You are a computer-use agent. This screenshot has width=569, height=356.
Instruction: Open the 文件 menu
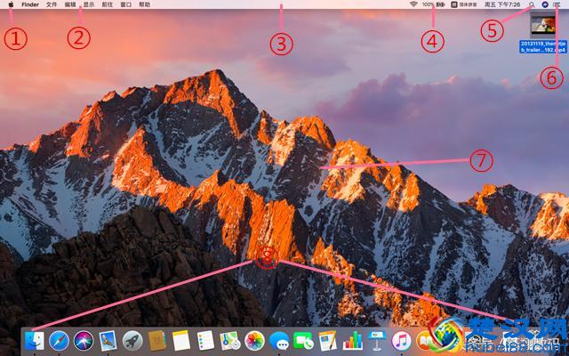[x=52, y=4]
